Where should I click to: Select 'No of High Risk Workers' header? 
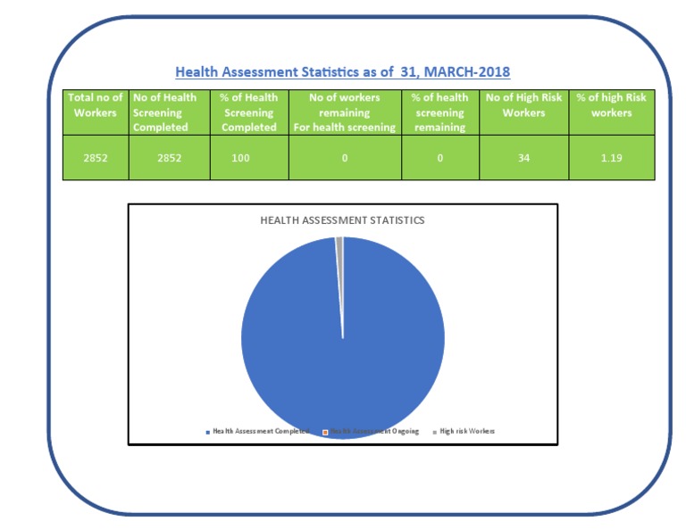[523, 112]
